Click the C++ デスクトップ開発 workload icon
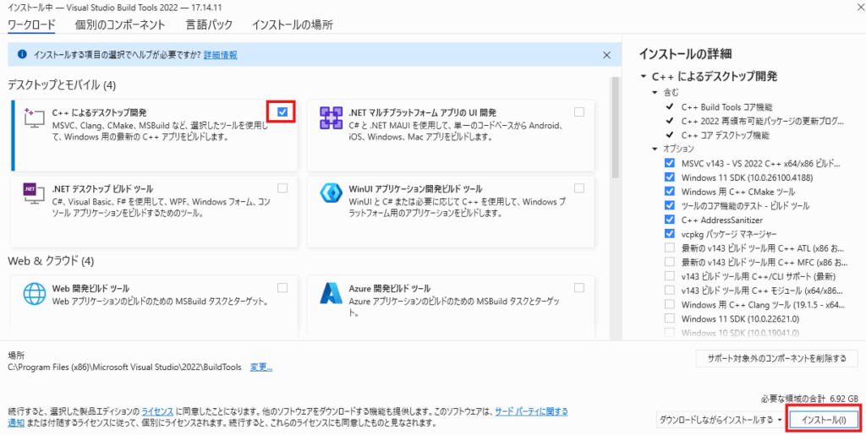The image size is (866, 435). (34, 118)
